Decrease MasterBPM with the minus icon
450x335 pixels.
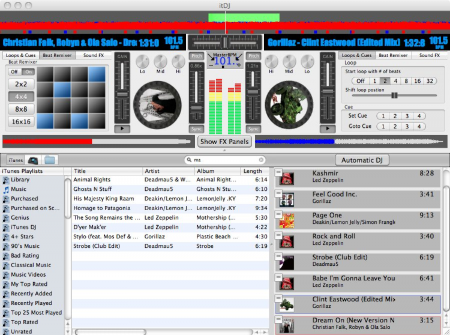point(211,65)
